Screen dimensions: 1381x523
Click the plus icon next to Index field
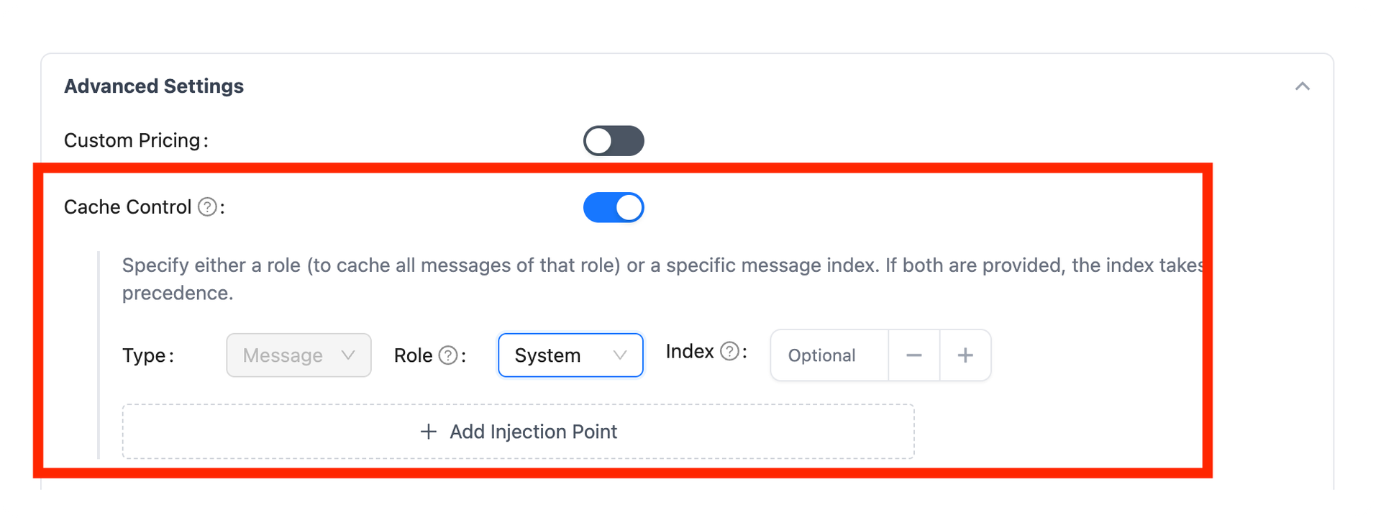click(x=965, y=355)
